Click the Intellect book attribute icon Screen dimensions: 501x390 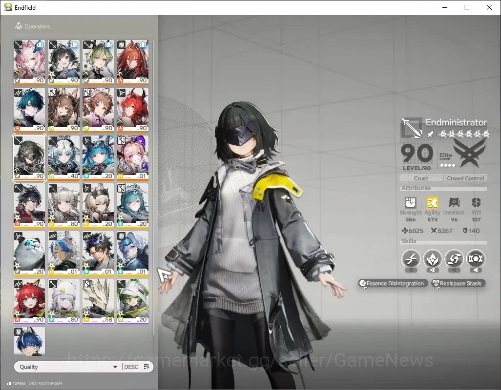pyautogui.click(x=454, y=202)
